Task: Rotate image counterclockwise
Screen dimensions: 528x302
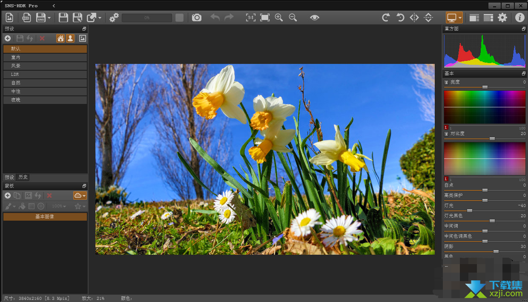Action: (400, 17)
